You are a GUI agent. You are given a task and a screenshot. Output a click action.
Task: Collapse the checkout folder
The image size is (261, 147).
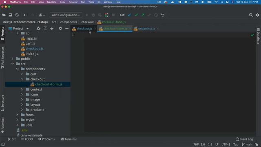tap(22, 79)
